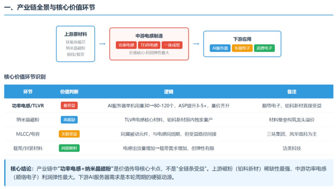The image size is (336, 189).
Task: Select the 价值判断 column header
Action: pos(69,92)
